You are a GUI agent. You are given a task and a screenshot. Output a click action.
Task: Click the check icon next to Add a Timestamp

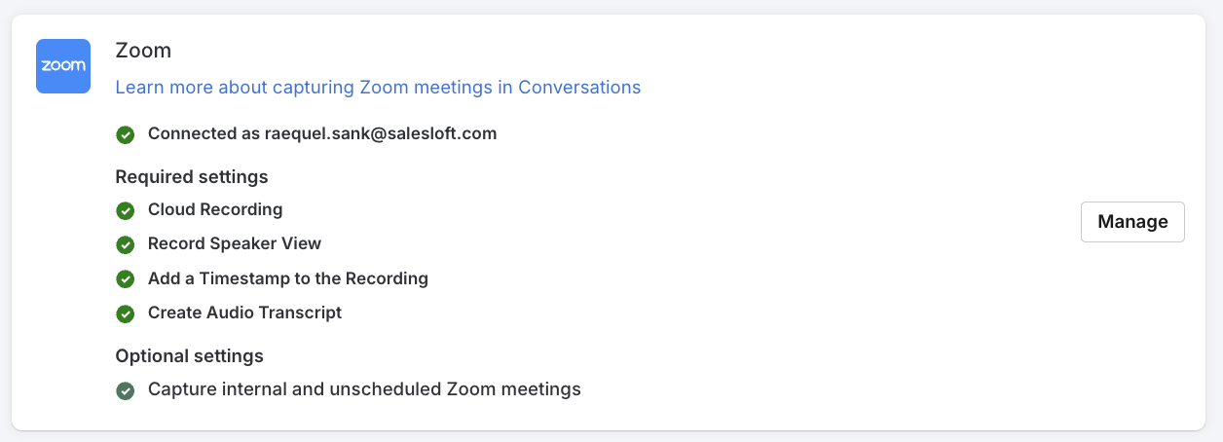tap(125, 279)
